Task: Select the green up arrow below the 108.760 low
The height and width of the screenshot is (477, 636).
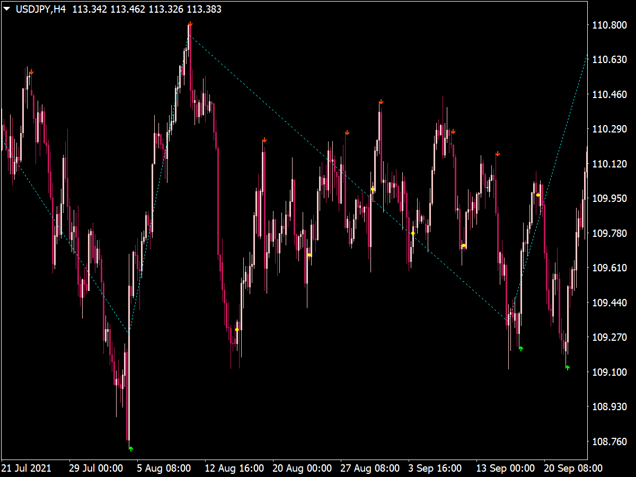Action: 131,448
